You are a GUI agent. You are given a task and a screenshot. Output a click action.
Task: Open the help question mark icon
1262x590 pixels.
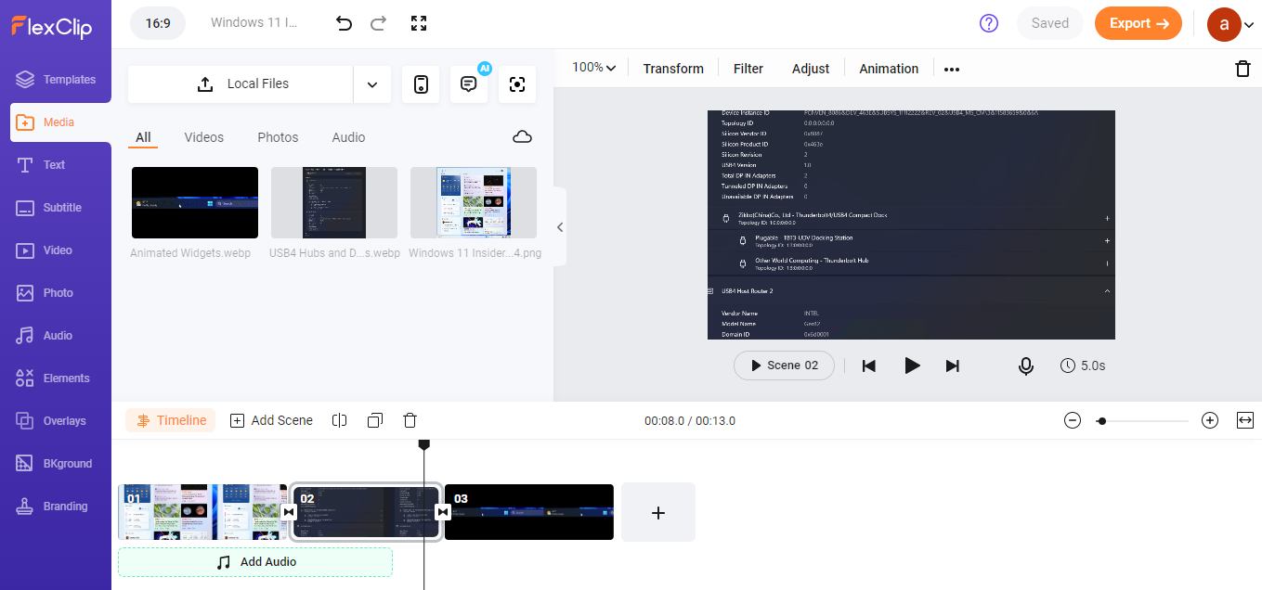click(989, 23)
